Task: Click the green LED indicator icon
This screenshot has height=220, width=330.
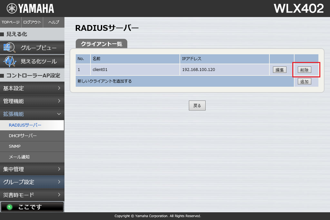Action: click(9, 207)
